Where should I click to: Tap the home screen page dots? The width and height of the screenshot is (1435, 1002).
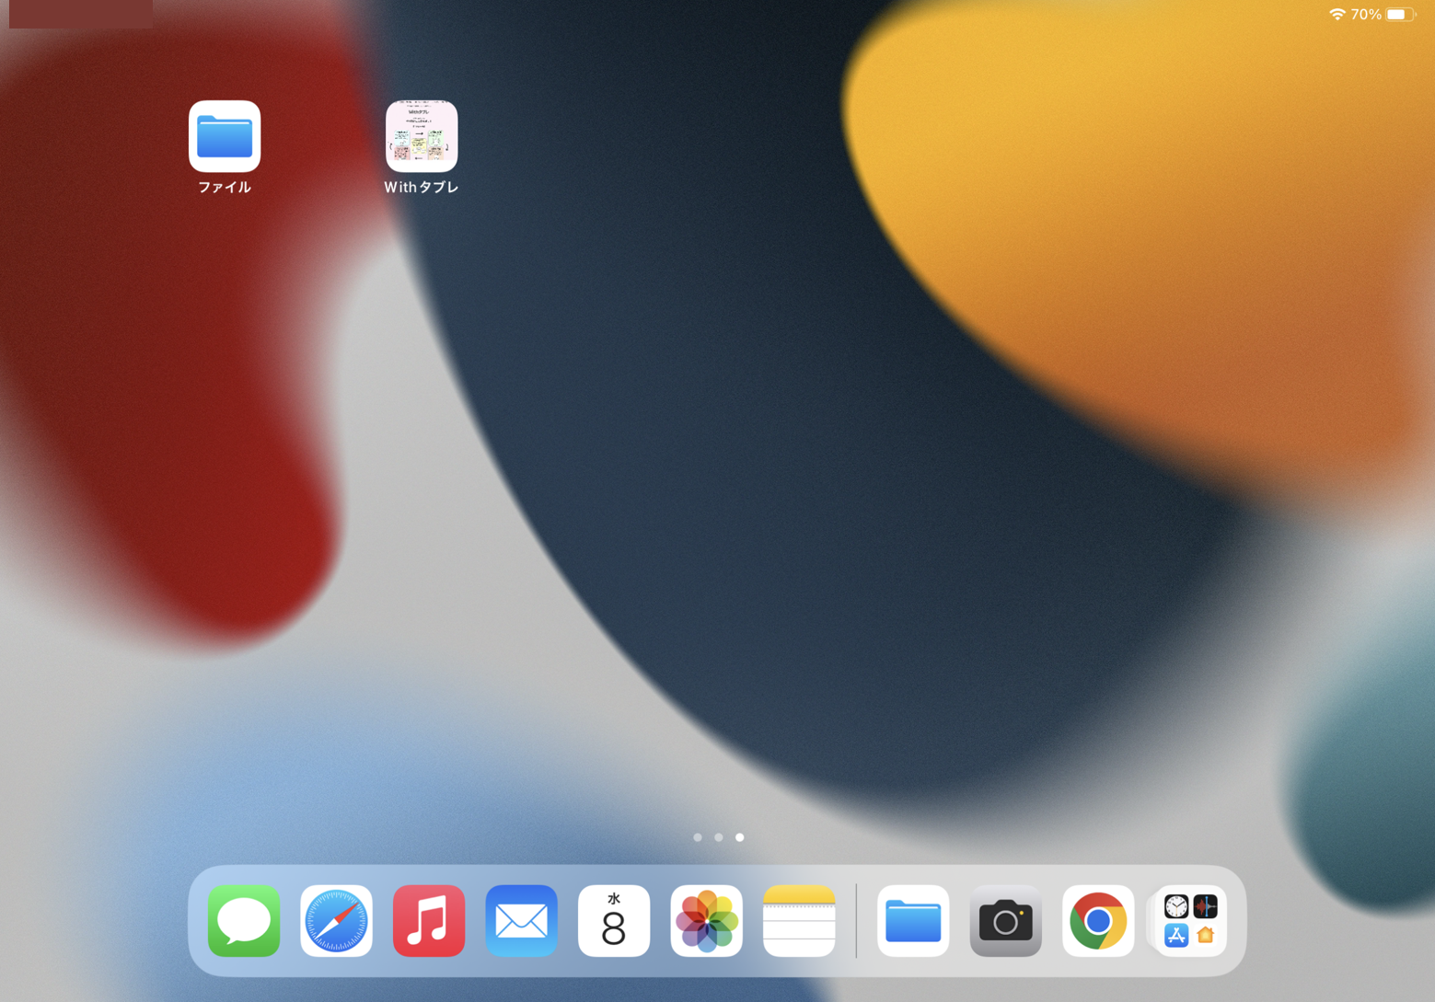[x=719, y=837]
